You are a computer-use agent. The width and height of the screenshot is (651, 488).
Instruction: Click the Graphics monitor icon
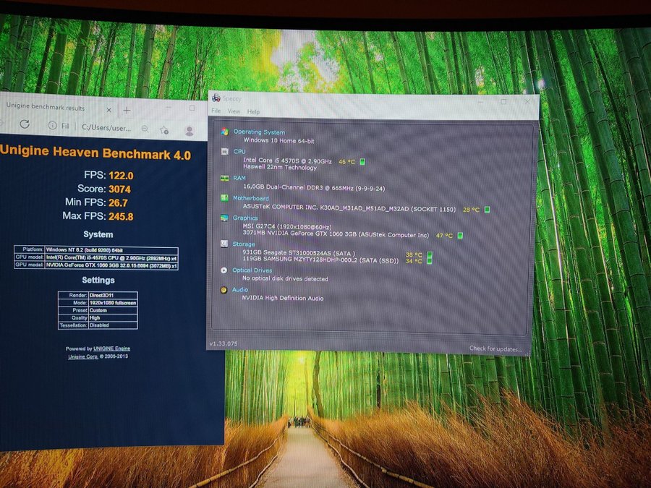pyautogui.click(x=225, y=218)
